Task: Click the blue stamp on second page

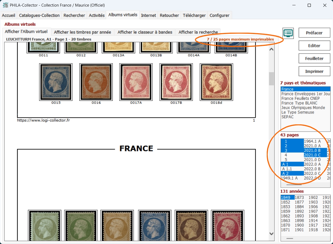Action: 155,226
